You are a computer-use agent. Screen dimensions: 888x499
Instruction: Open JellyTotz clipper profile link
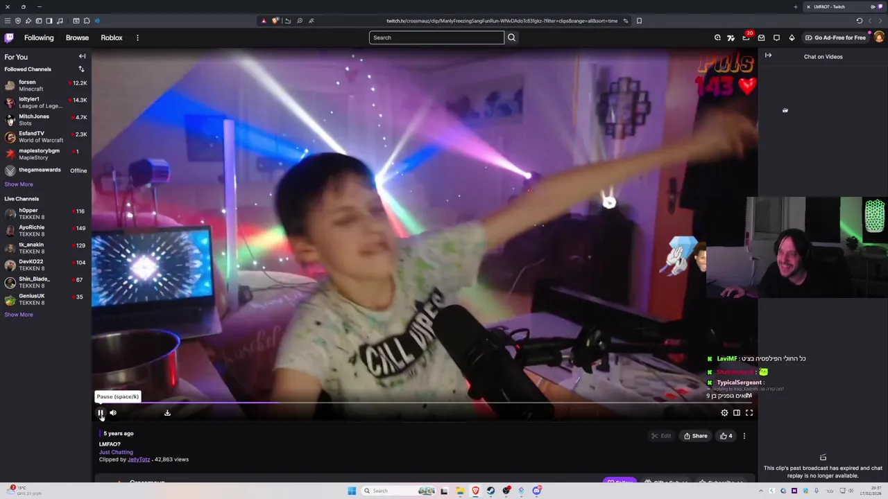139,459
